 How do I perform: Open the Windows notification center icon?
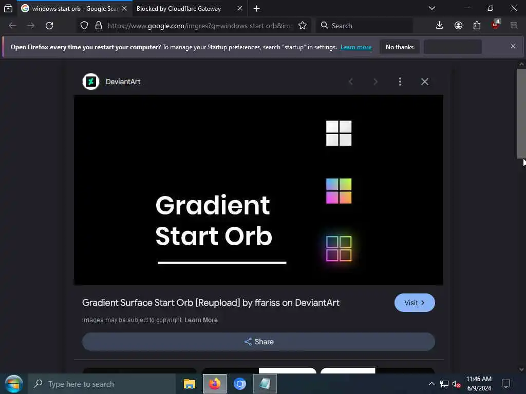pyautogui.click(x=506, y=384)
